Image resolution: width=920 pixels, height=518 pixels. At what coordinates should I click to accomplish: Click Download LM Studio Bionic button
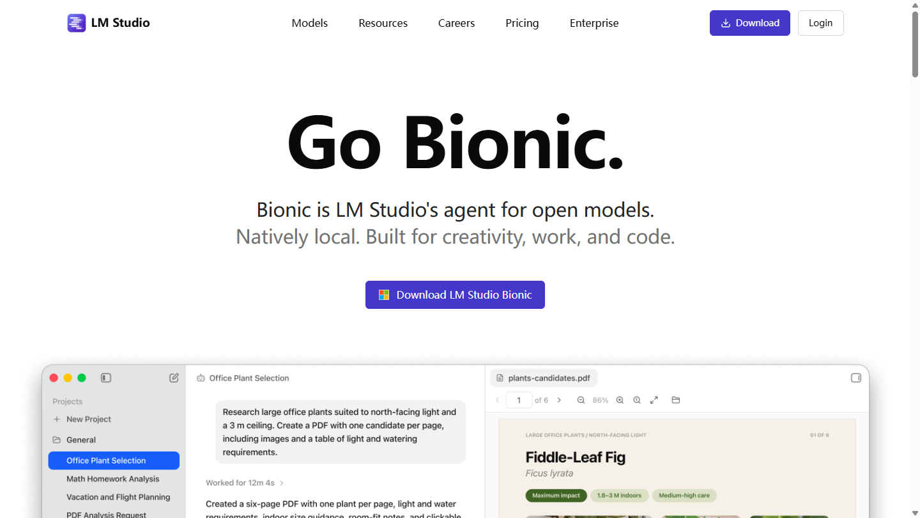tap(455, 295)
